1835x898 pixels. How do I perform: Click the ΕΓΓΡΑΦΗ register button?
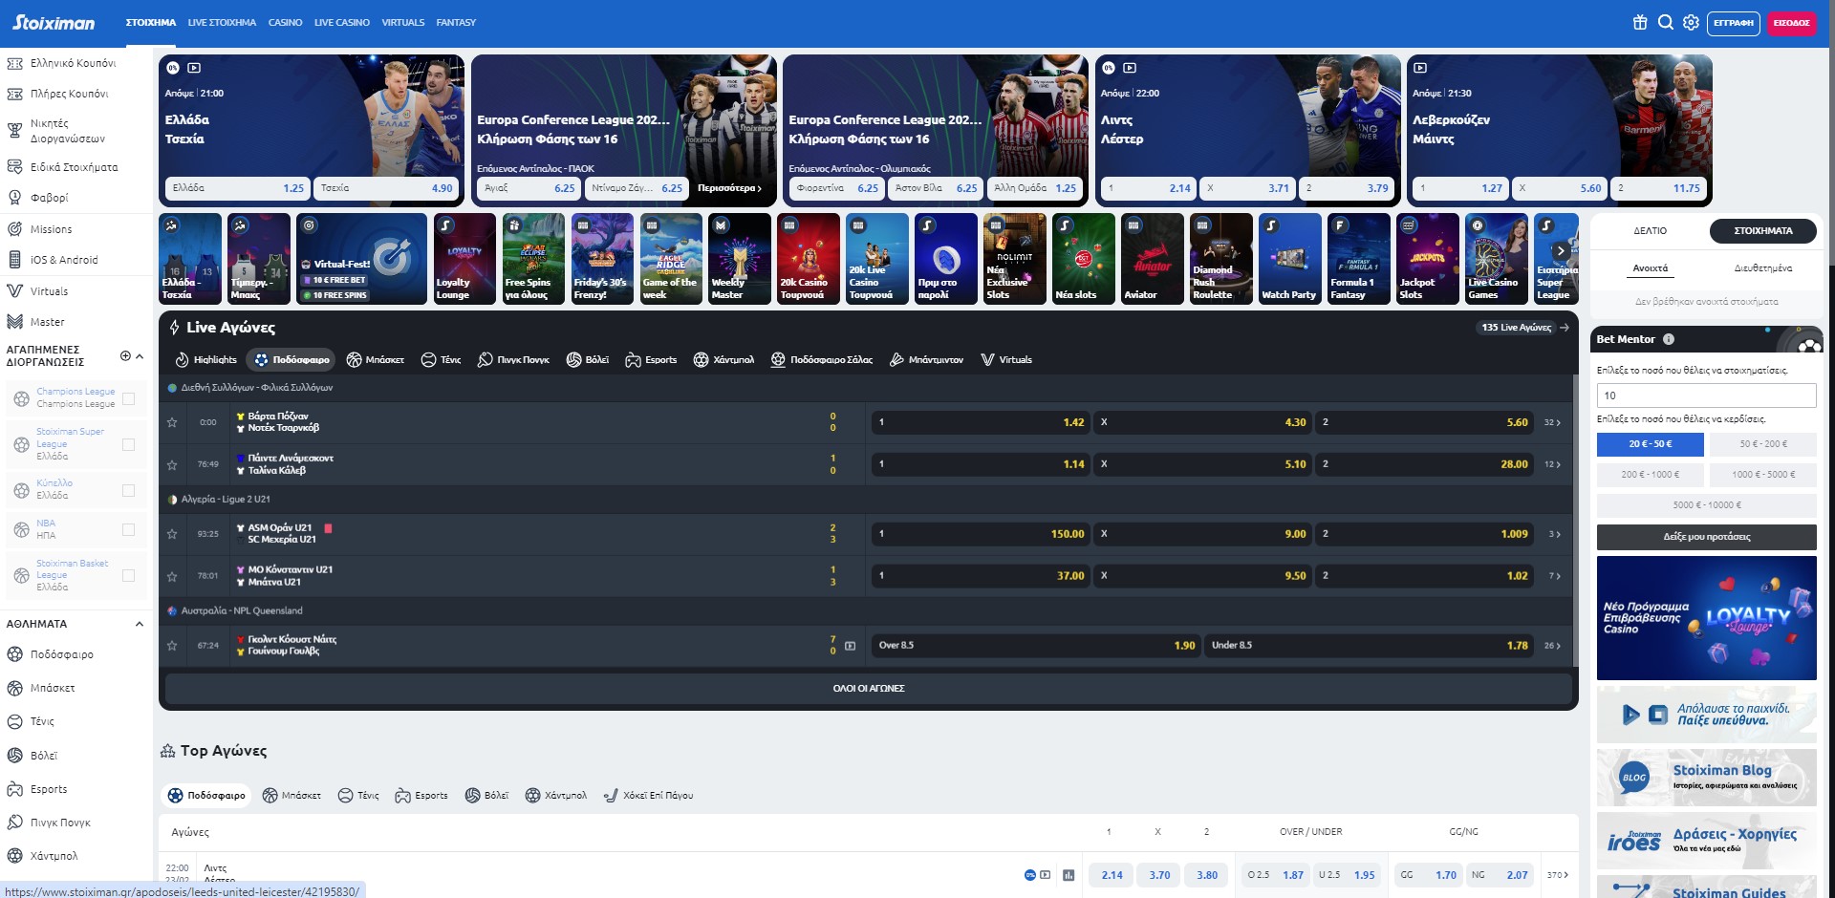(1733, 22)
